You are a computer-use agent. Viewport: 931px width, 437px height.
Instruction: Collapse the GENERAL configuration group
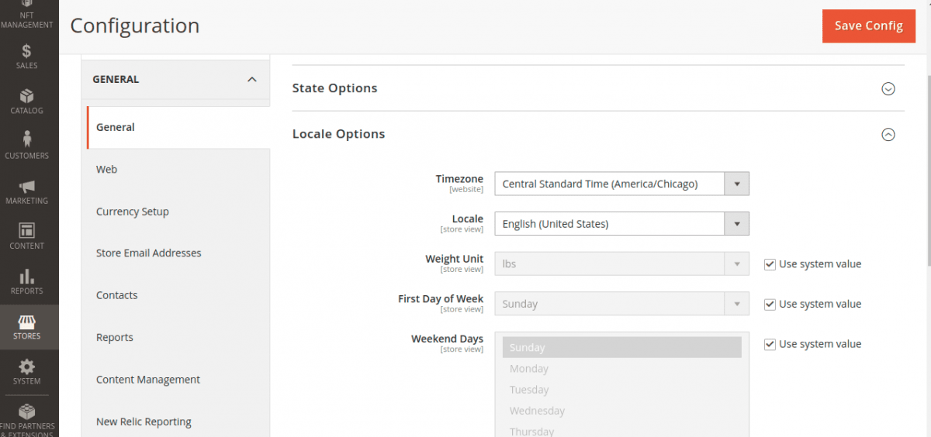click(251, 79)
